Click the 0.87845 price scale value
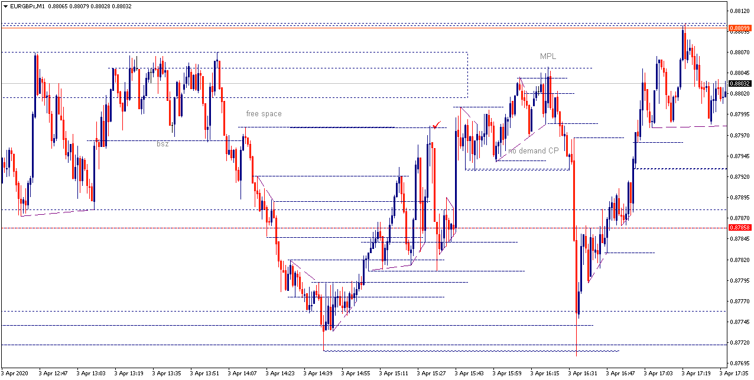The height and width of the screenshot is (380, 754). point(740,239)
